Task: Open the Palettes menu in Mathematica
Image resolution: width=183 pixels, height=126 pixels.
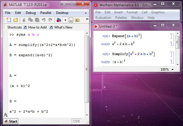Action: tap(121, 18)
